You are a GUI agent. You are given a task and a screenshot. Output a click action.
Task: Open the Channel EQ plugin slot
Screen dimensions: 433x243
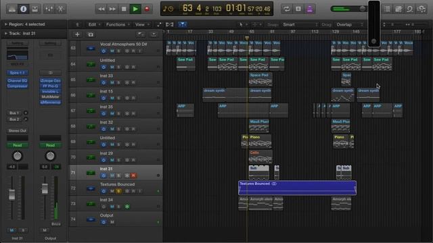pyautogui.click(x=18, y=81)
